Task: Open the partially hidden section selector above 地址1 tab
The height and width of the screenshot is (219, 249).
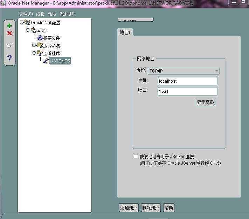Action: pos(136,20)
